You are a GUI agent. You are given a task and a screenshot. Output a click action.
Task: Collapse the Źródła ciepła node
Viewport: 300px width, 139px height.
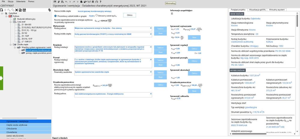(10, 44)
